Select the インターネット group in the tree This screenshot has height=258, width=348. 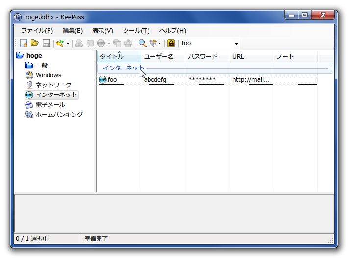click(56, 95)
